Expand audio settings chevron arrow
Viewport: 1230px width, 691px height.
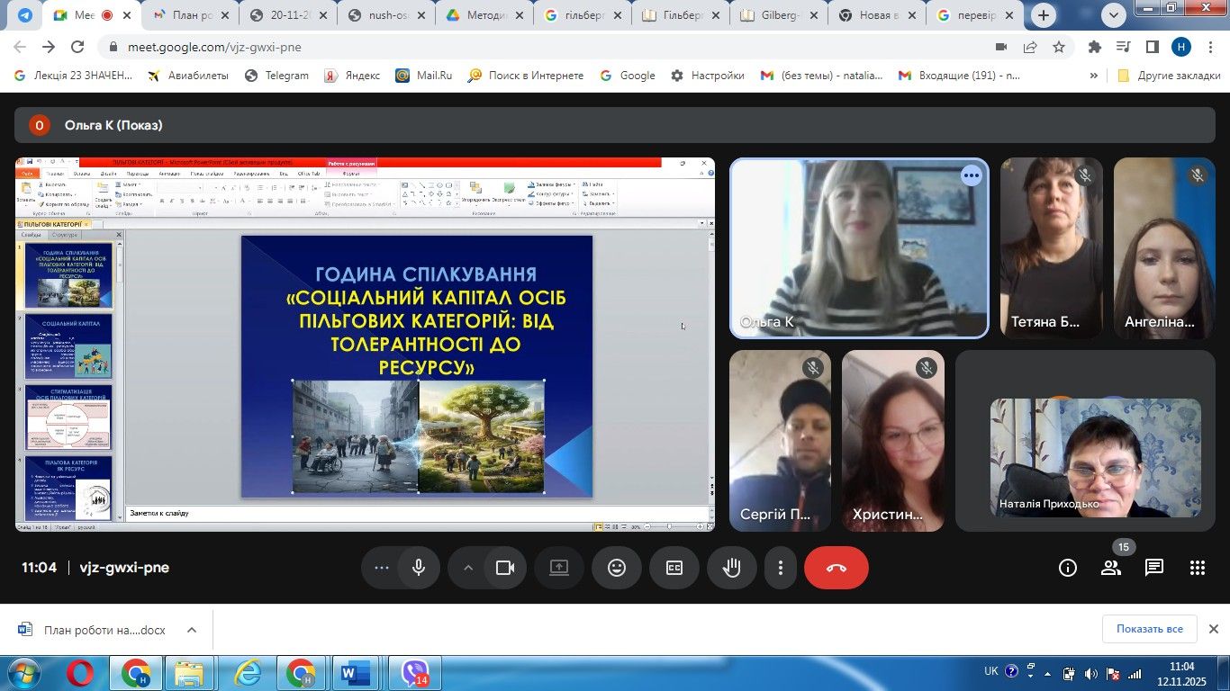click(x=468, y=568)
